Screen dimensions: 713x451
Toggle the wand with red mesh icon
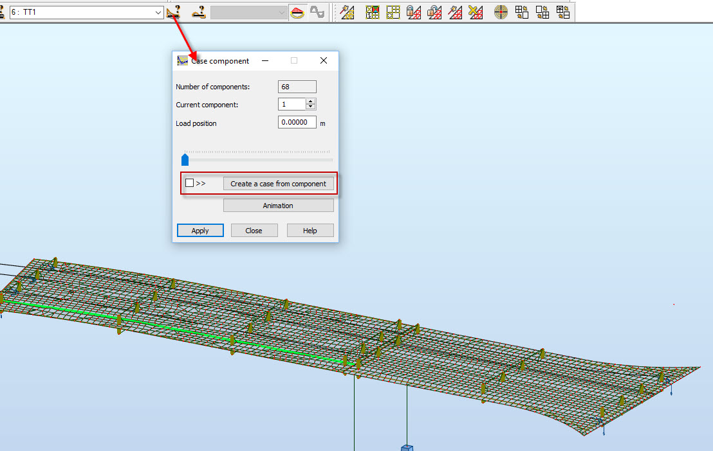click(x=455, y=12)
